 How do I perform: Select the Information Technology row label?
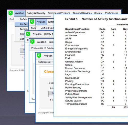coord(78,71)
